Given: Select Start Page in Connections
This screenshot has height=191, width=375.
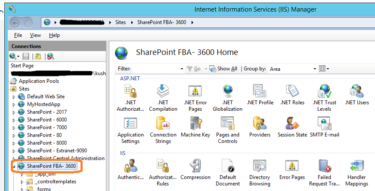Looking at the screenshot, I should tap(22, 66).
